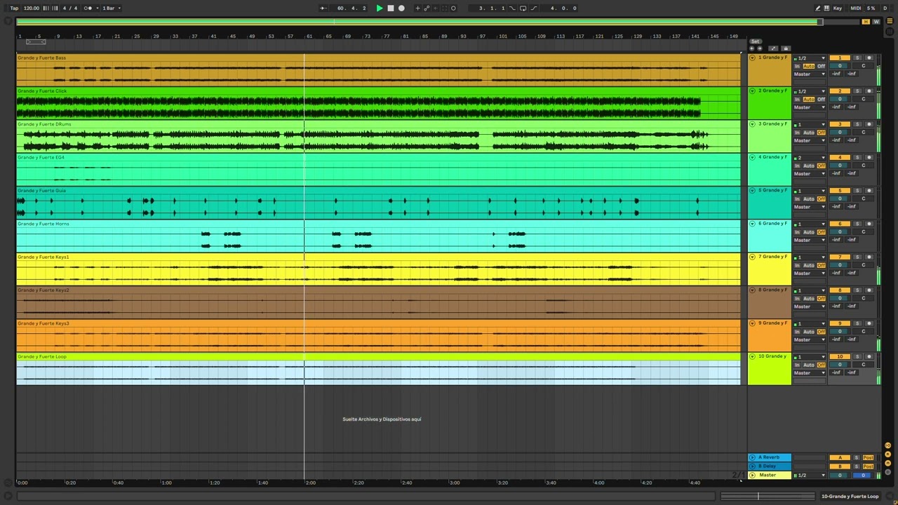
Task: Click the Master volume field
Action: point(840,476)
